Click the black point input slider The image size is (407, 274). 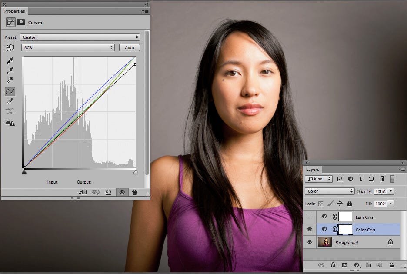24,172
